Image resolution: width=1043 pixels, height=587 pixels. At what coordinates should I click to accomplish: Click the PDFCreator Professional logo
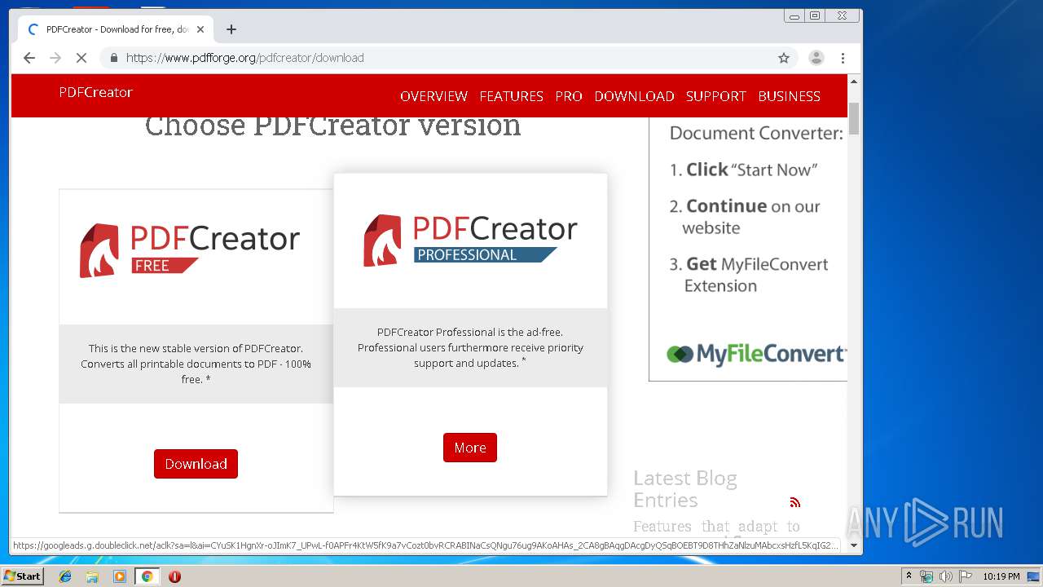tap(470, 240)
